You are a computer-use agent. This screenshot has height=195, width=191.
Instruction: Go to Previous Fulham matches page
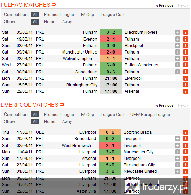click(164, 5)
